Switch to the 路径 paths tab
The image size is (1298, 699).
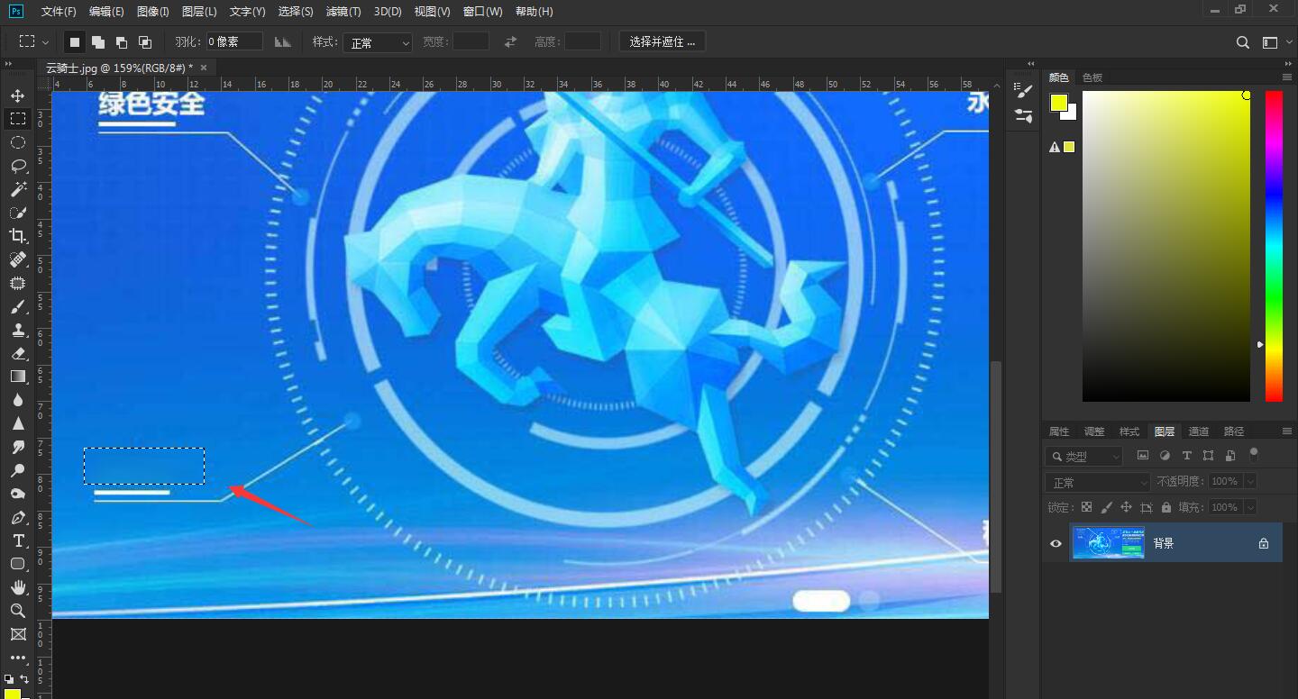(x=1234, y=431)
